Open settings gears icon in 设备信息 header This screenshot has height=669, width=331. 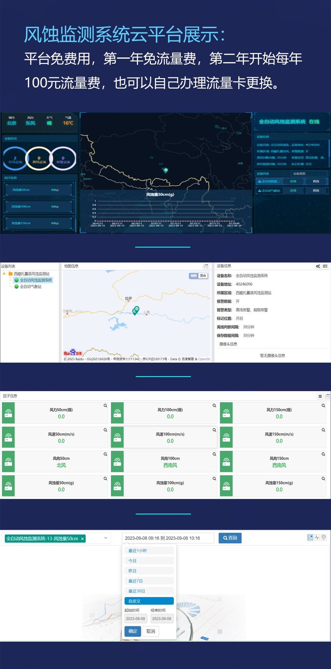pos(318,266)
